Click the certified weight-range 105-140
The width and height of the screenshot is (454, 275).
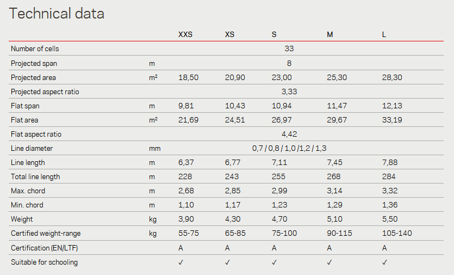[x=397, y=233]
